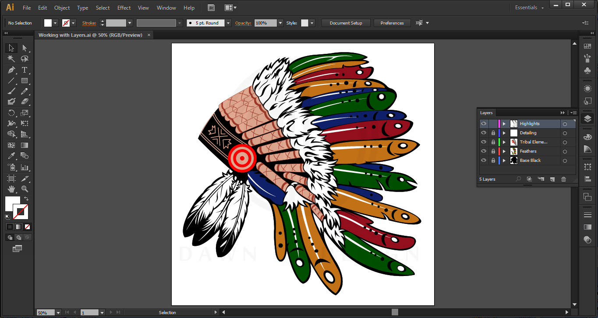Image resolution: width=598 pixels, height=318 pixels.
Task: Select the Symbol Sprayer tool
Action: click(11, 167)
